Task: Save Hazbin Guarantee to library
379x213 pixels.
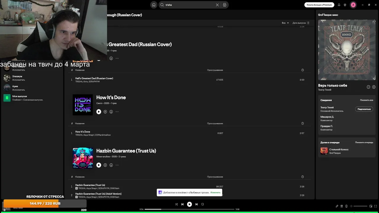Action: (105, 165)
